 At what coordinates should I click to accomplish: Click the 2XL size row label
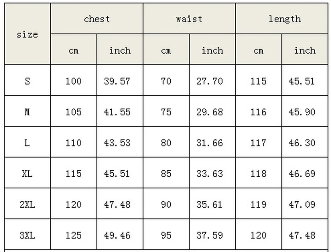27,204
